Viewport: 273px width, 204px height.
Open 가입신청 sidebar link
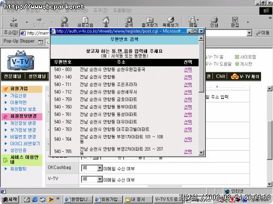18,96
